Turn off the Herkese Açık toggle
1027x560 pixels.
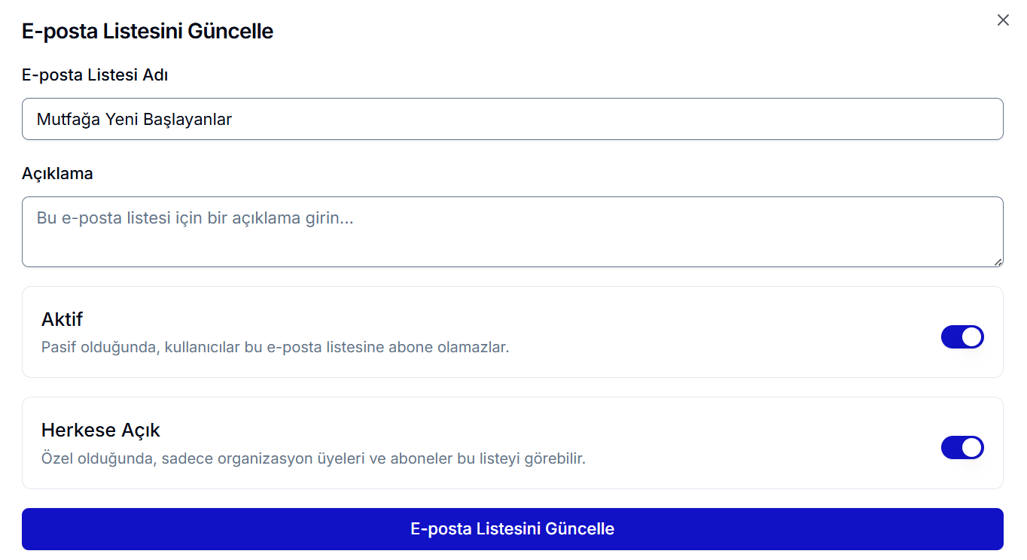point(961,447)
